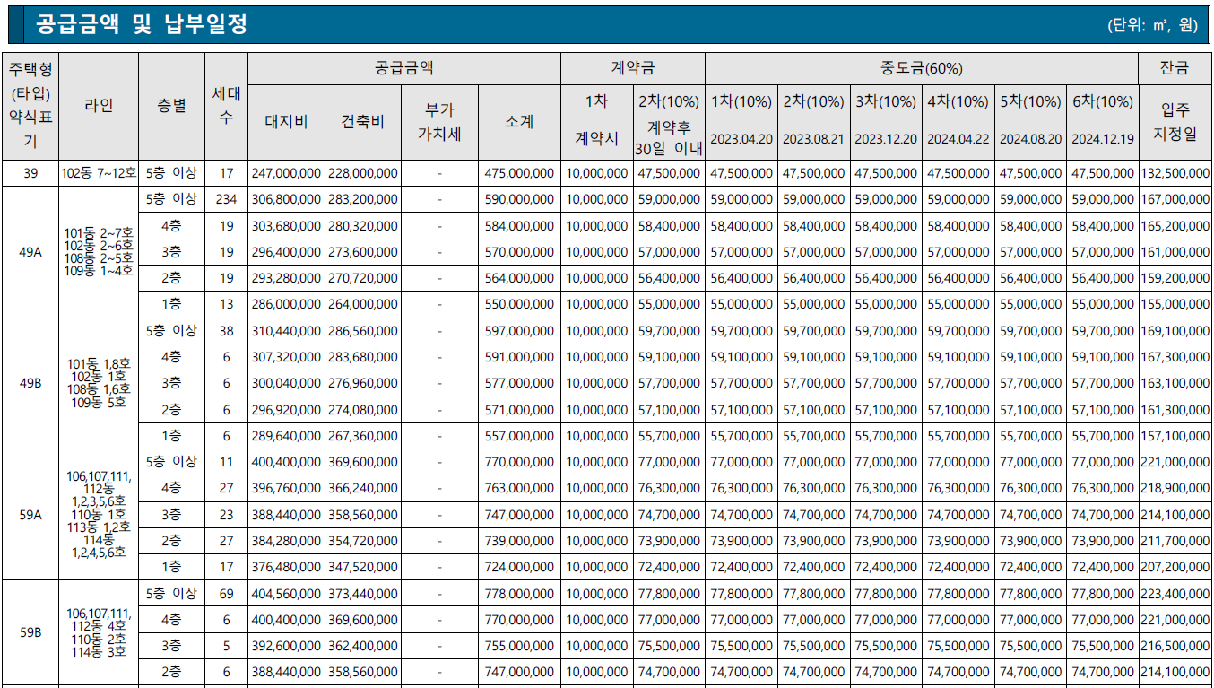The image size is (1214, 688).
Task: Click the 564,000,000 subtotal
Action: (519, 278)
